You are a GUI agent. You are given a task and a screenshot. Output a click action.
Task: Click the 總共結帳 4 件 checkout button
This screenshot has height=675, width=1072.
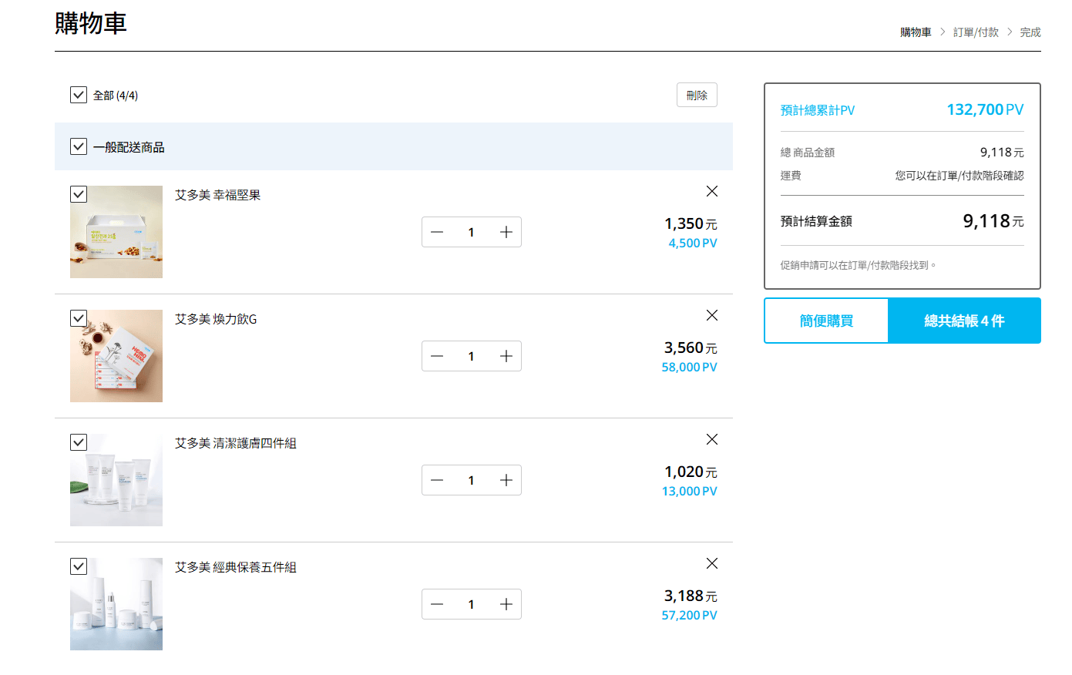[964, 321]
